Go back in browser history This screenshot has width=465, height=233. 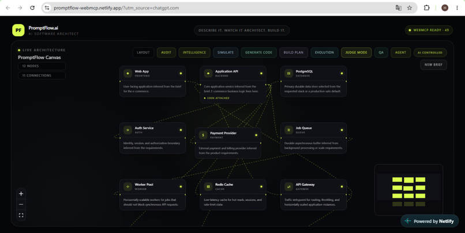8,8
